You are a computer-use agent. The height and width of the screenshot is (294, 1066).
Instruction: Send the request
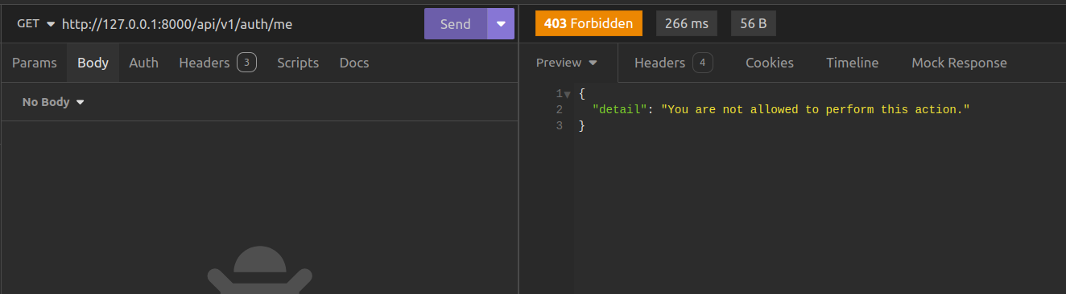tap(456, 24)
